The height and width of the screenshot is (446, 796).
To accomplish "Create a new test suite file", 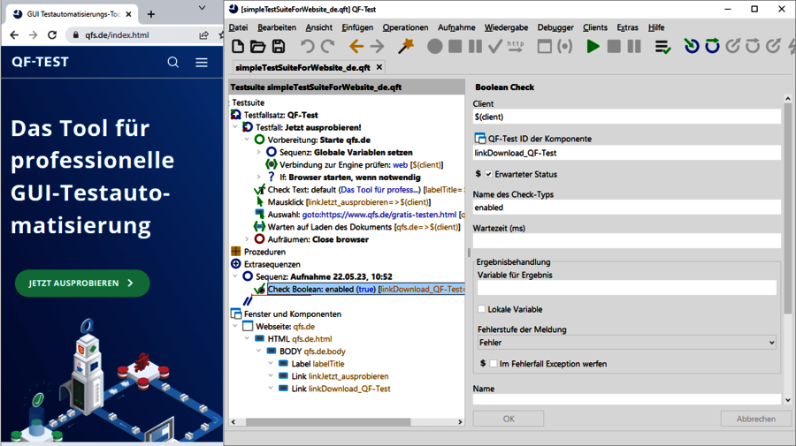I will (x=238, y=47).
